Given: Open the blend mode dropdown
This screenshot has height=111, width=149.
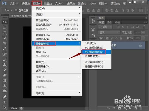Looking at the screenshot, I should pos(109,32).
